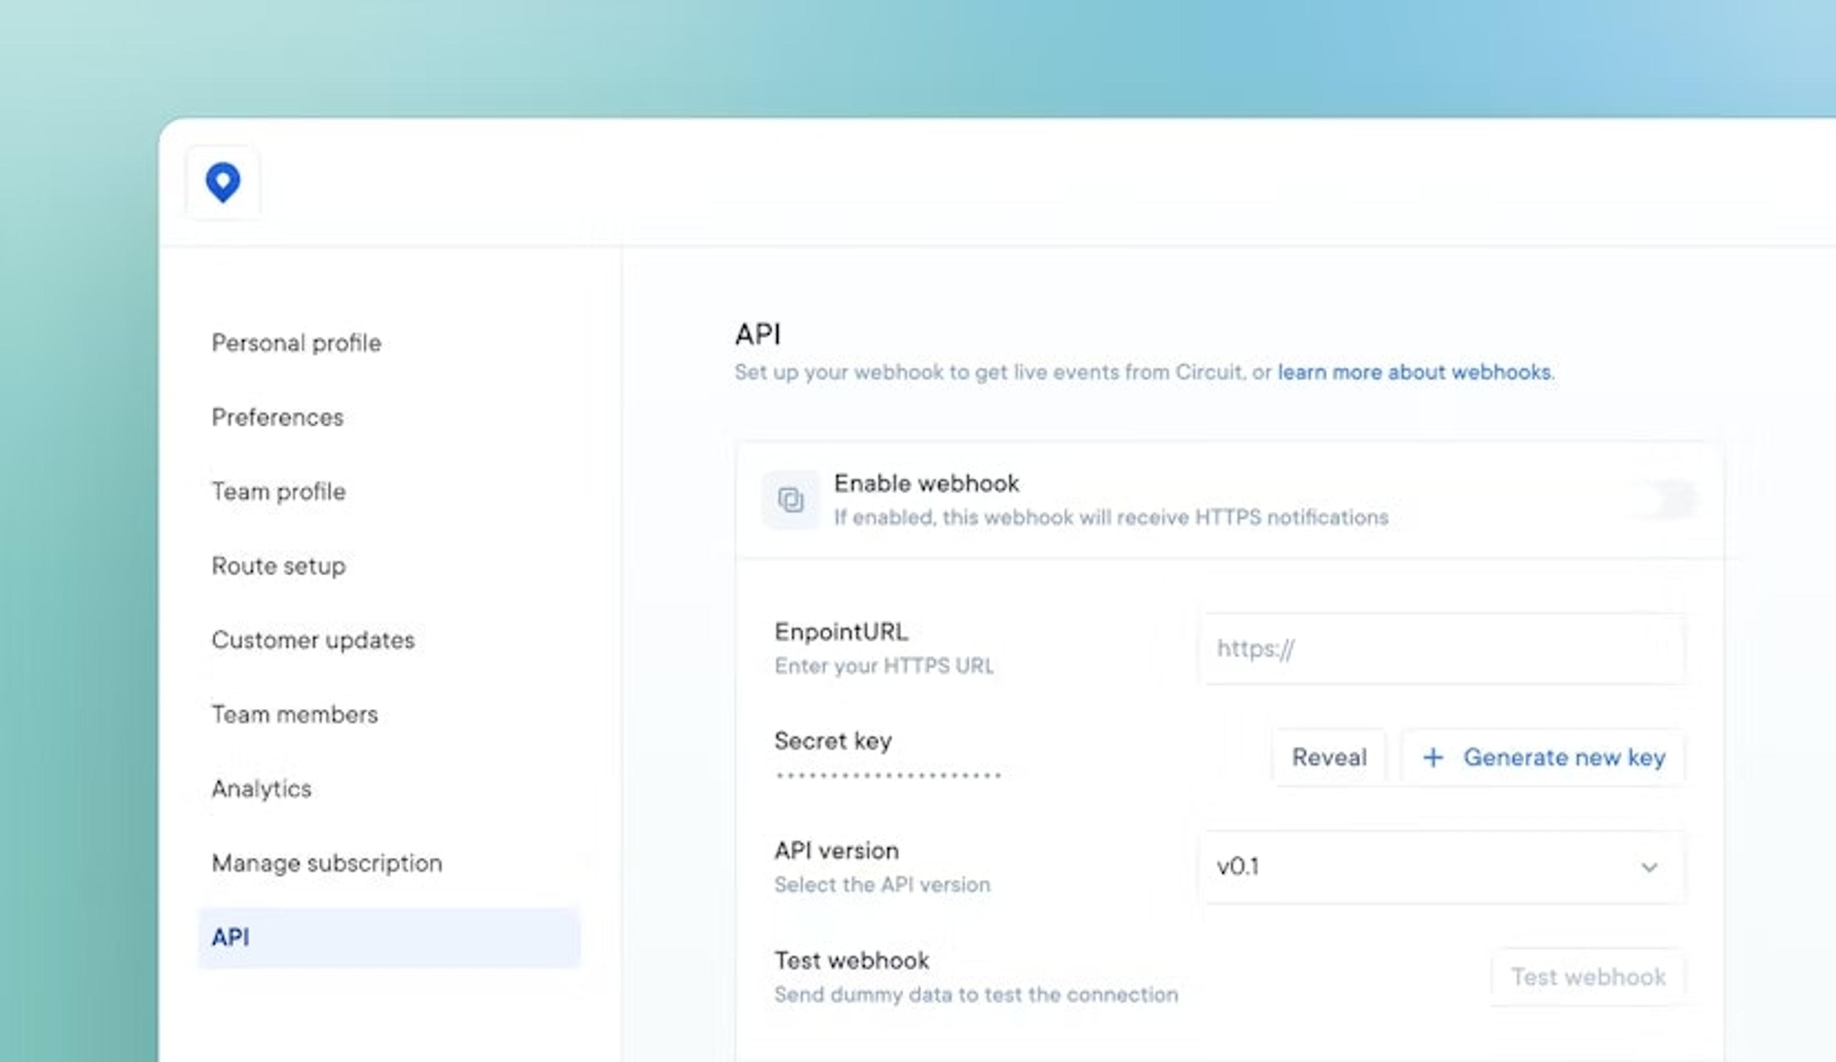The image size is (1836, 1062).
Task: Go to Preferences section
Action: coord(277,417)
